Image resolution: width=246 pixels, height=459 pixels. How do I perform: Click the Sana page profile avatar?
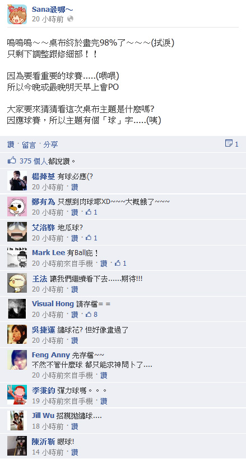(x=17, y=15)
